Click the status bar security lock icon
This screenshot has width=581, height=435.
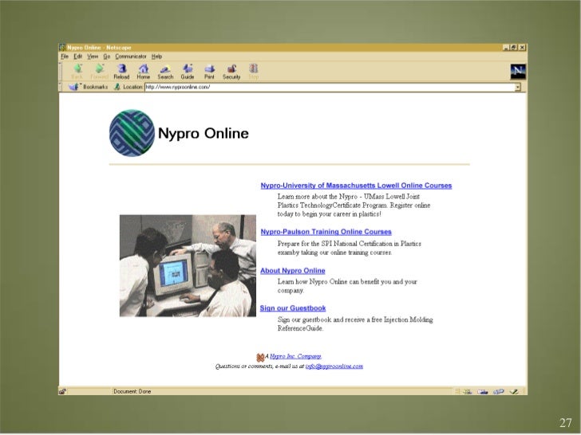62,391
